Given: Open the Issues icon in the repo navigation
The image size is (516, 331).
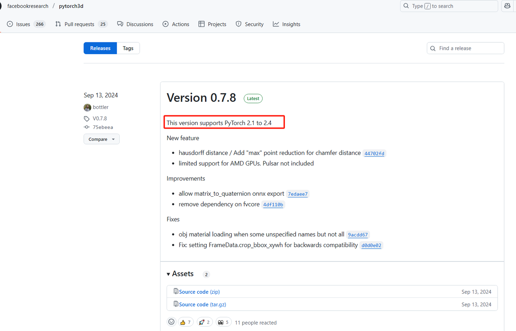Looking at the screenshot, I should click(x=10, y=24).
